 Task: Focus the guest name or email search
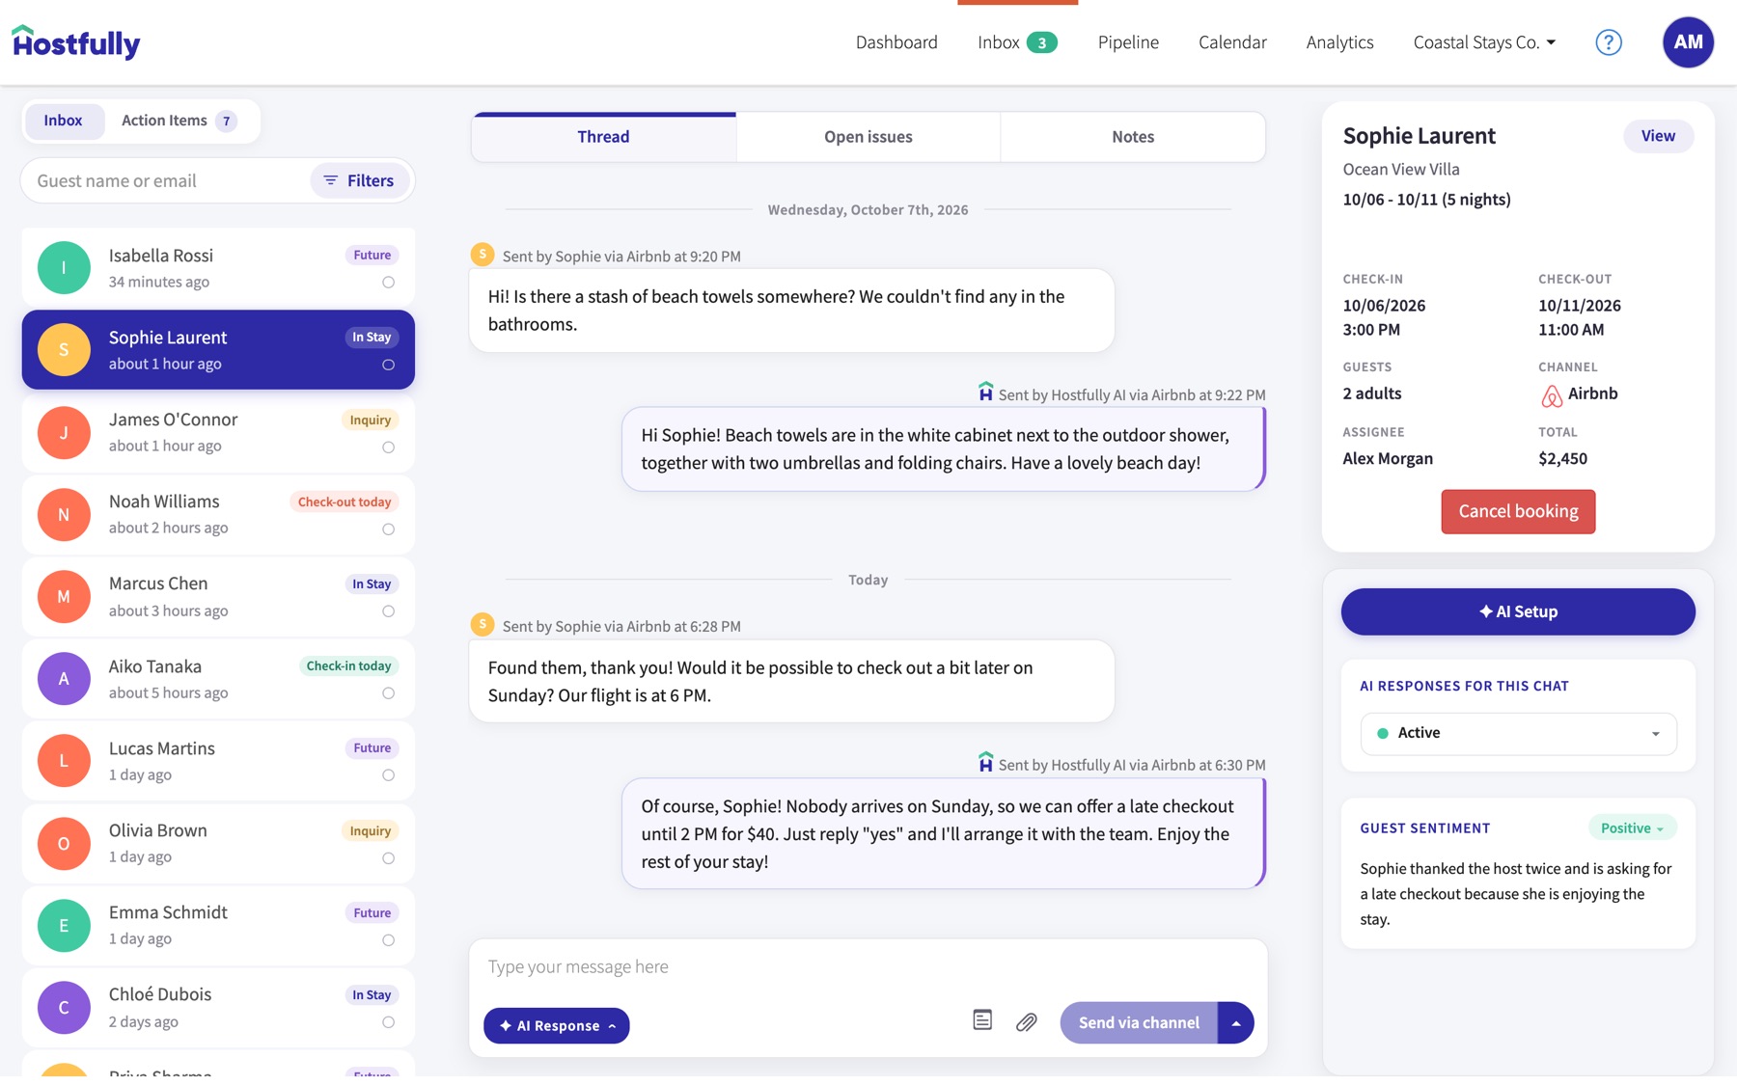click(x=164, y=180)
